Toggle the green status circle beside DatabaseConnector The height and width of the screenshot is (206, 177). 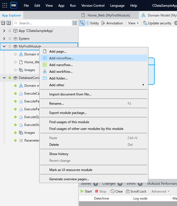tap(10, 78)
